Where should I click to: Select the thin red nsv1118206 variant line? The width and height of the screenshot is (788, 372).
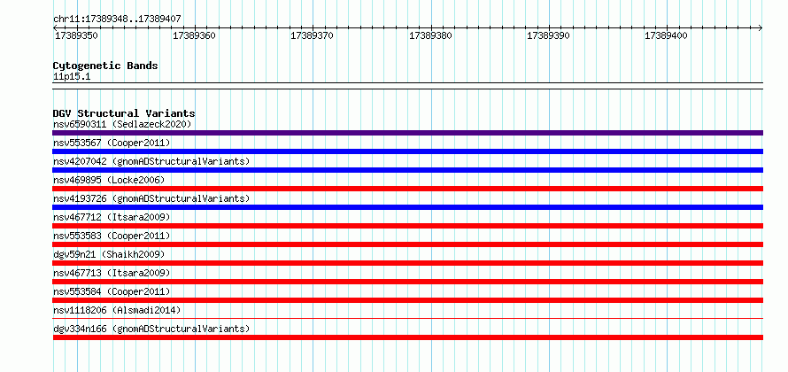coord(407,318)
